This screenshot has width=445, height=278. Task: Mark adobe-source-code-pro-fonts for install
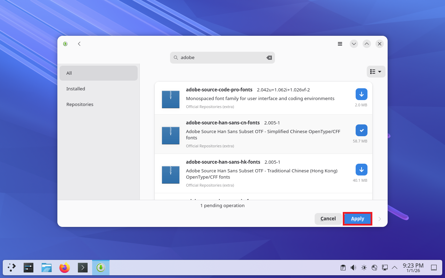[361, 94]
